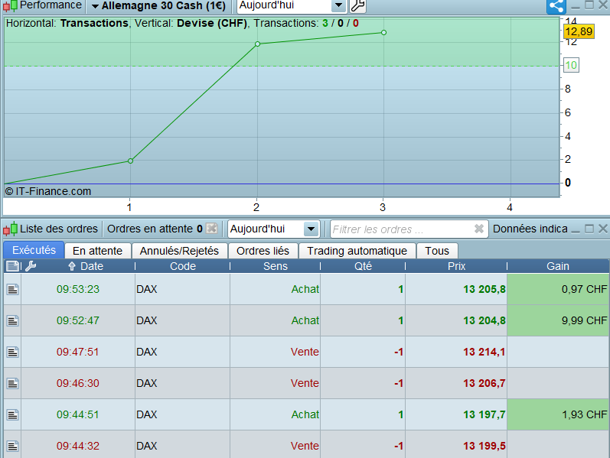Viewport: 610px width, 458px height.
Task: Click the 09:53:23 time cell
Action: 78,289
